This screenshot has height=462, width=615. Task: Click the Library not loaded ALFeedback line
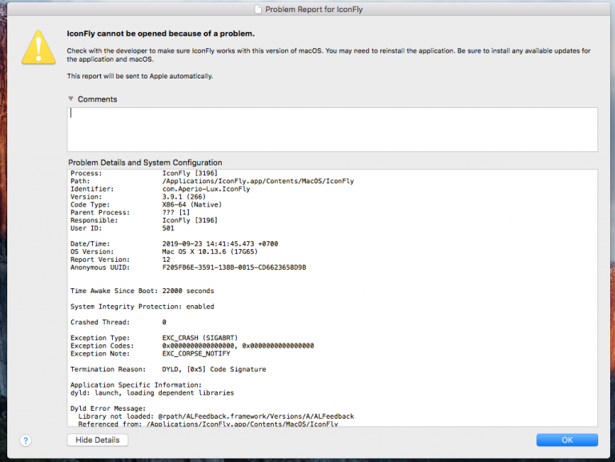click(x=216, y=416)
